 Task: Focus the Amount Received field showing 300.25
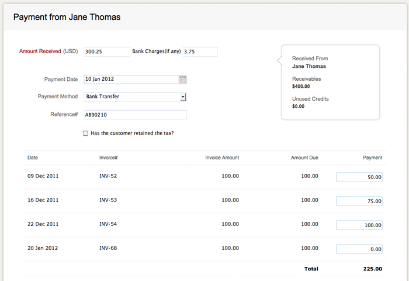coord(107,52)
